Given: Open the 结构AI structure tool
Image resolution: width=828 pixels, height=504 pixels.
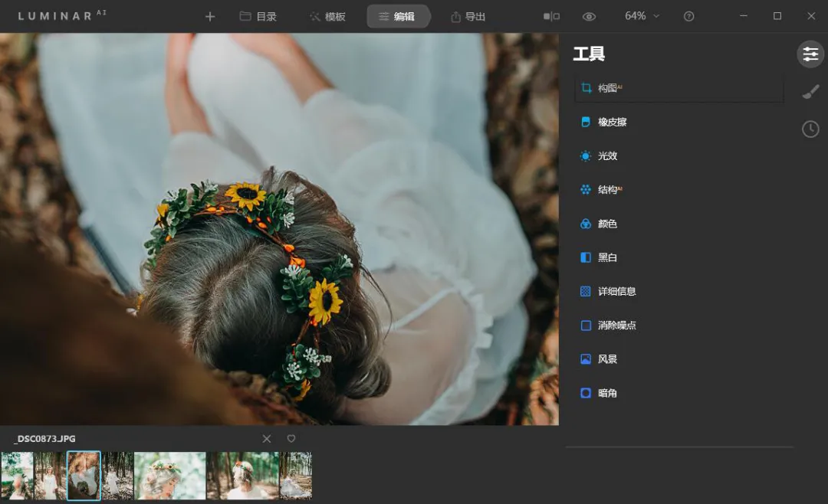Looking at the screenshot, I should [x=605, y=189].
